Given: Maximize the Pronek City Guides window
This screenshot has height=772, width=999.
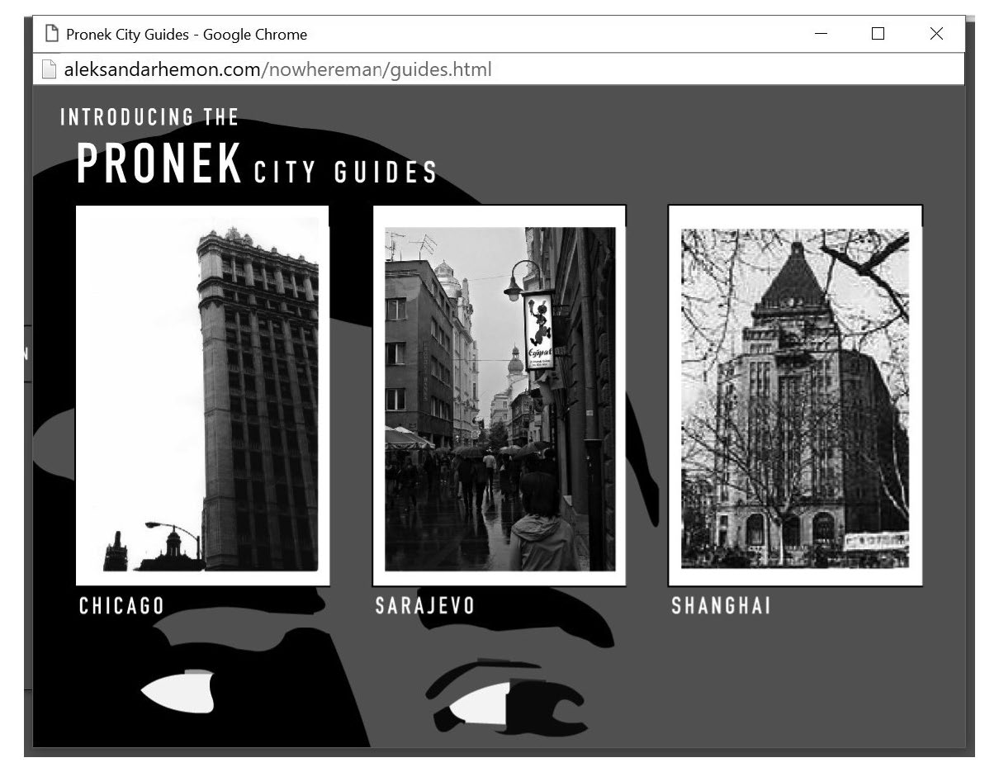Looking at the screenshot, I should 878,34.
